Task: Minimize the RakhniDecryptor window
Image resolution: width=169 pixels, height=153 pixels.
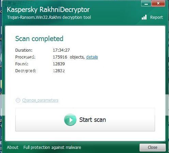Action: coord(146,4)
